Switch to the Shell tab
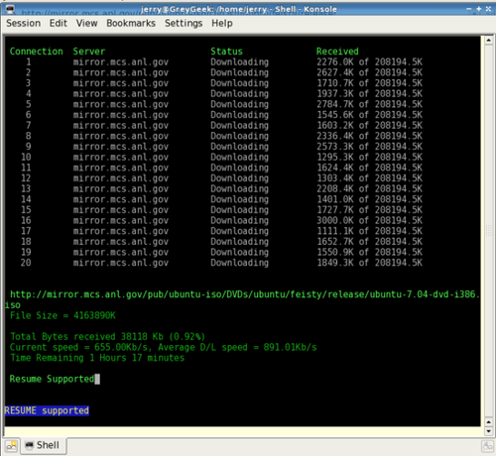The width and height of the screenshot is (496, 456). click(x=44, y=445)
